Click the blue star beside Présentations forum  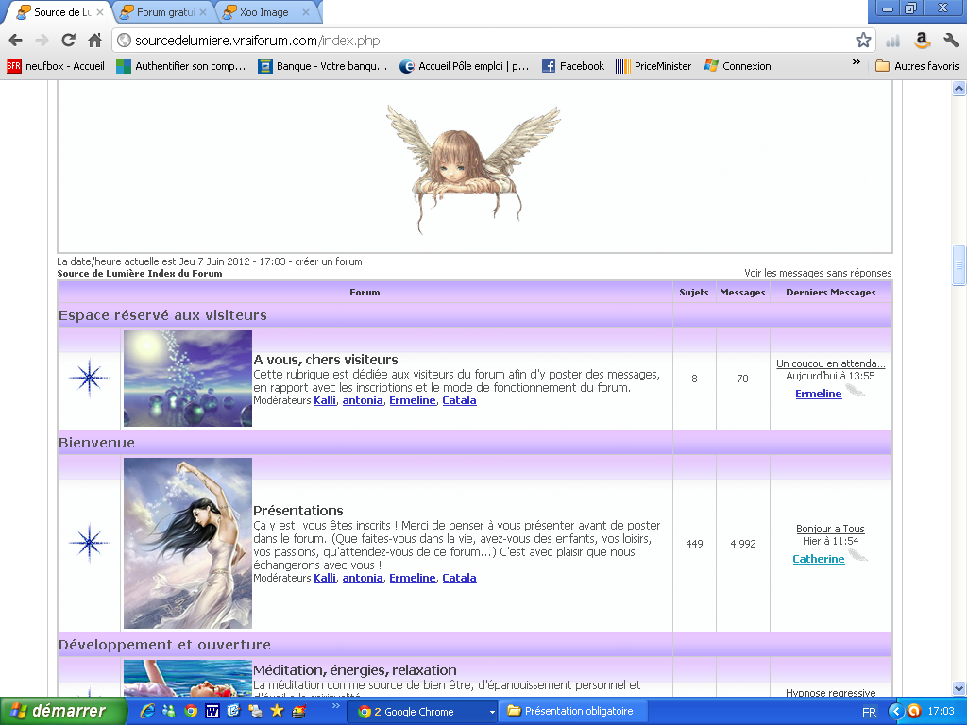click(90, 543)
